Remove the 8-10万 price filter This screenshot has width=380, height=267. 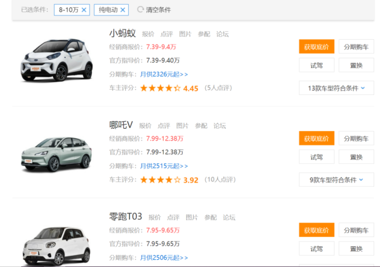(x=84, y=10)
